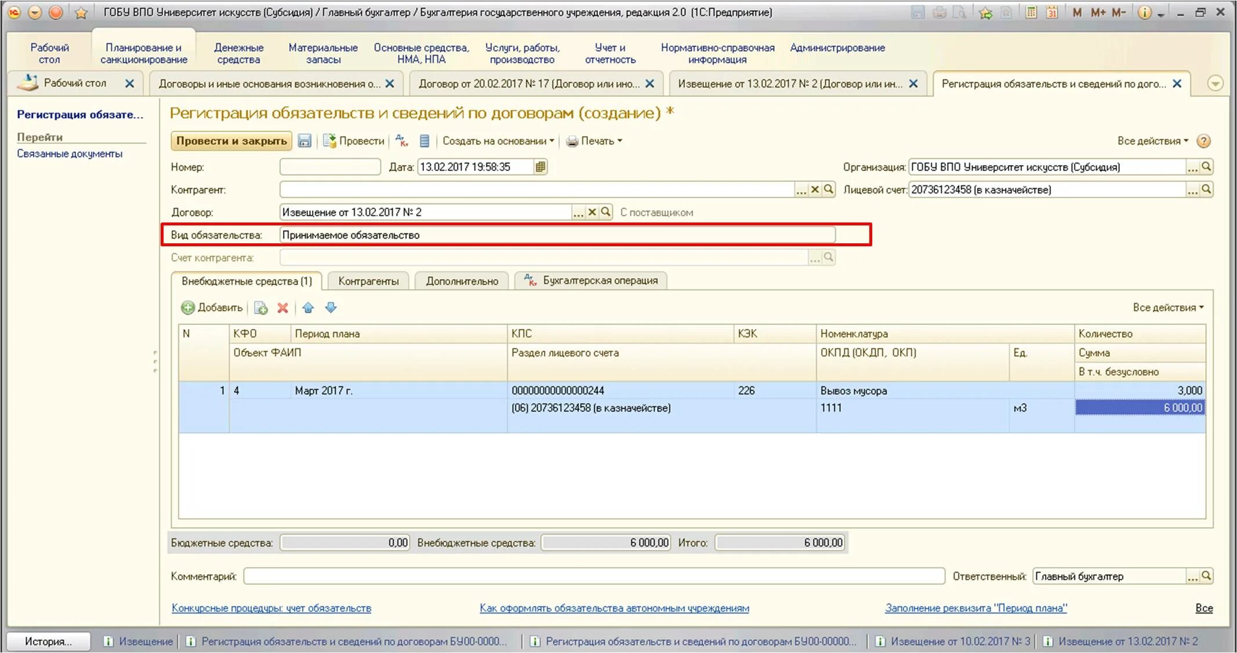Viewport: 1237px width, 653px height.
Task: Delete the selected table row with the red X
Action: coord(282,308)
